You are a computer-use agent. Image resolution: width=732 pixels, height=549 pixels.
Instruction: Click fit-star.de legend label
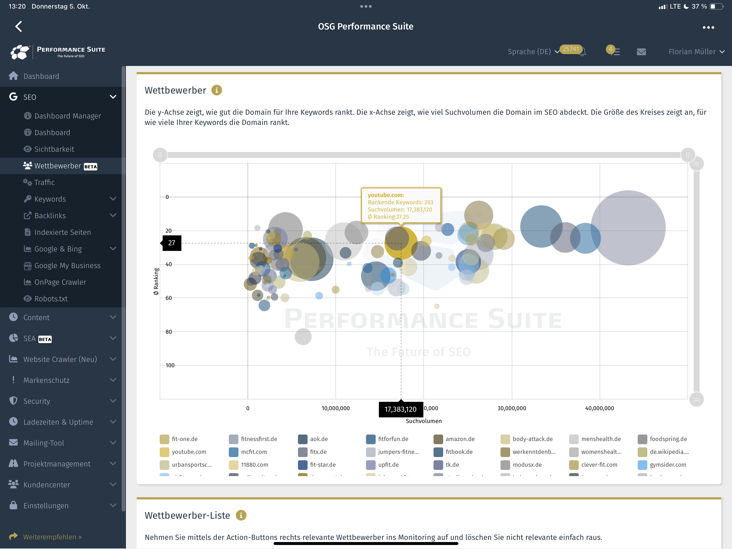point(323,465)
